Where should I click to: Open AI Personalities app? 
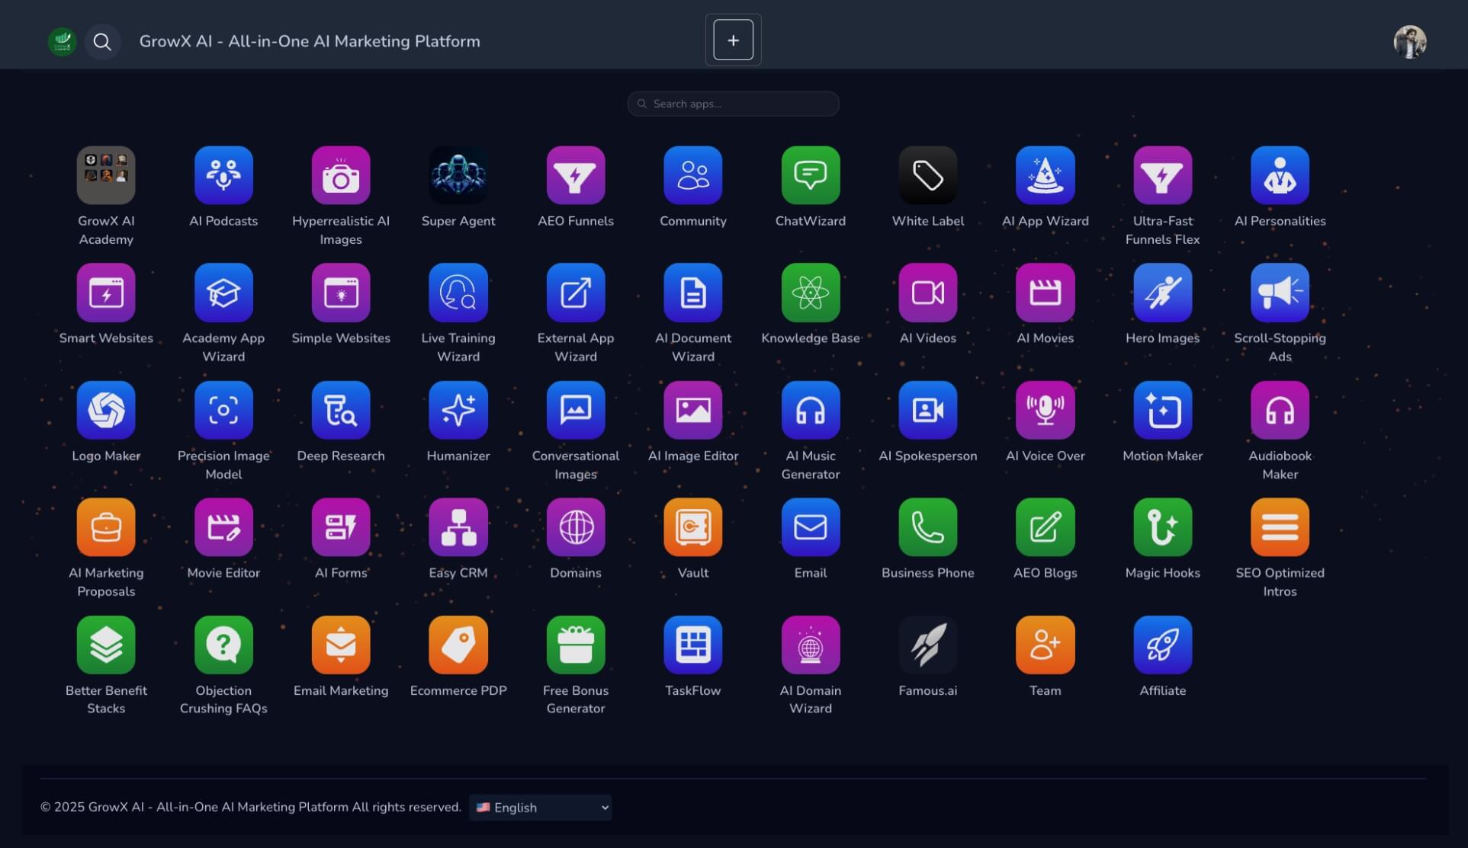point(1280,175)
